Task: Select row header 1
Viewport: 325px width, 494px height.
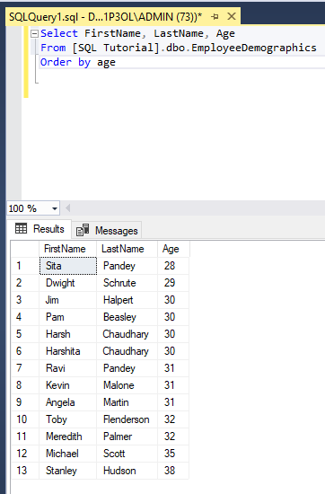Action: 25,266
